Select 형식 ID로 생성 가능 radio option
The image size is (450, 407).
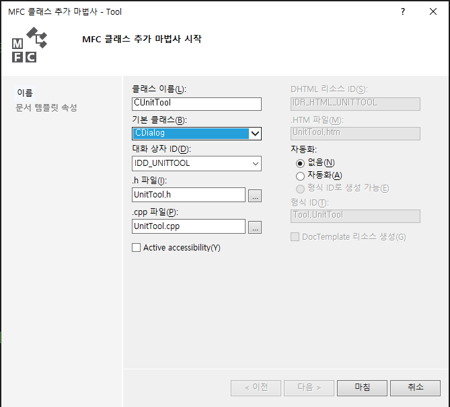pyautogui.click(x=300, y=189)
